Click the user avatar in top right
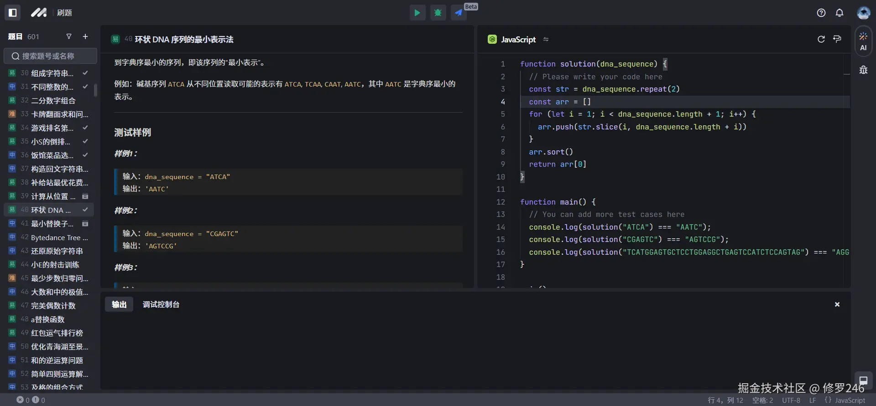This screenshot has width=876, height=406. 863,13
